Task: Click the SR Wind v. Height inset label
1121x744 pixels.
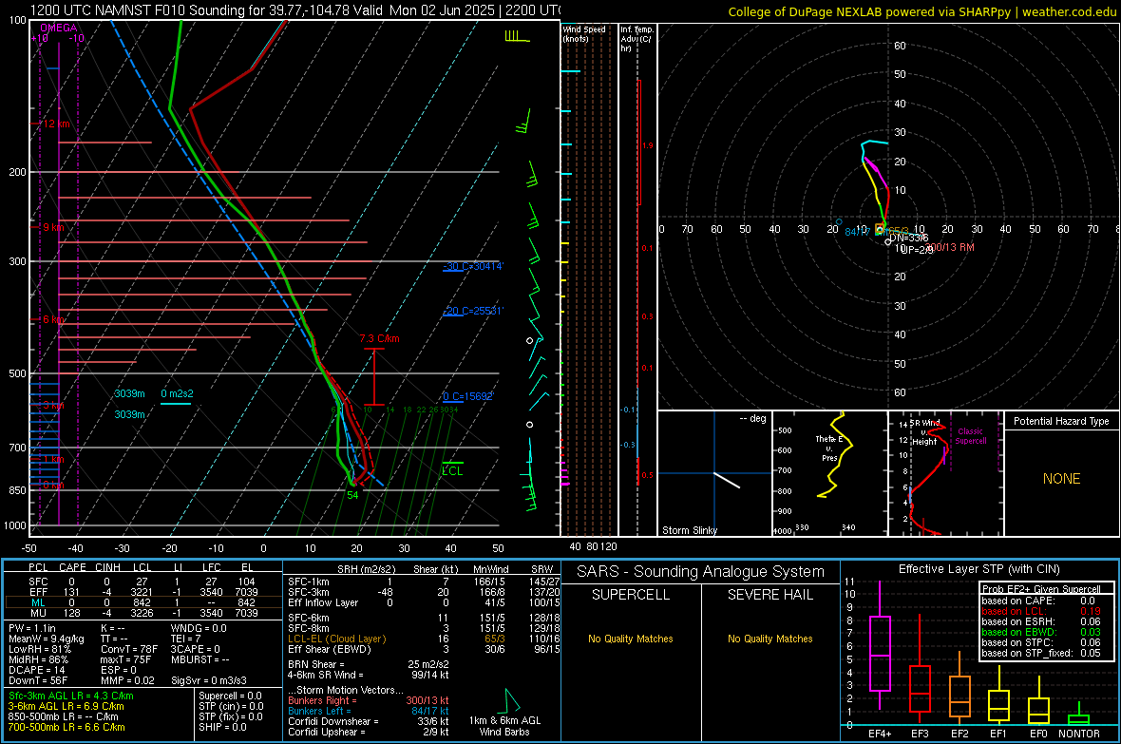Action: coord(924,432)
